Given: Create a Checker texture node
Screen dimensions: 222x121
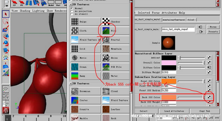Looking at the screenshot, I should (116, 22).
